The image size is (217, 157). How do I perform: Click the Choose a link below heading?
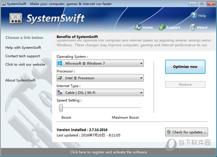click(24, 38)
